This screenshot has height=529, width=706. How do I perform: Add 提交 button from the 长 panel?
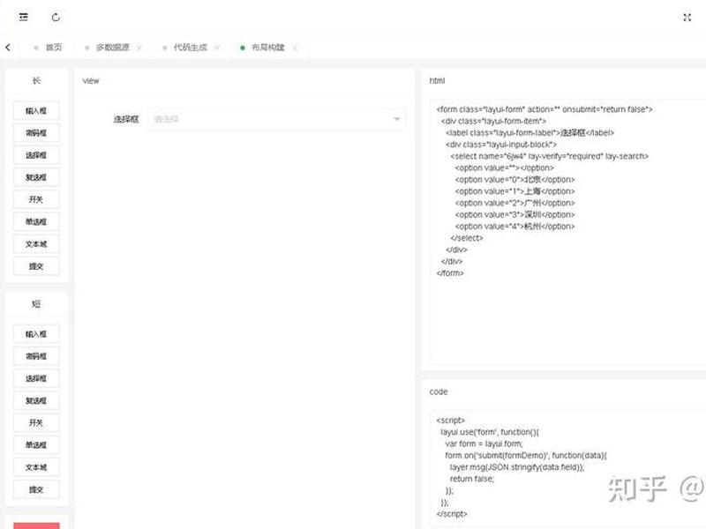36,266
